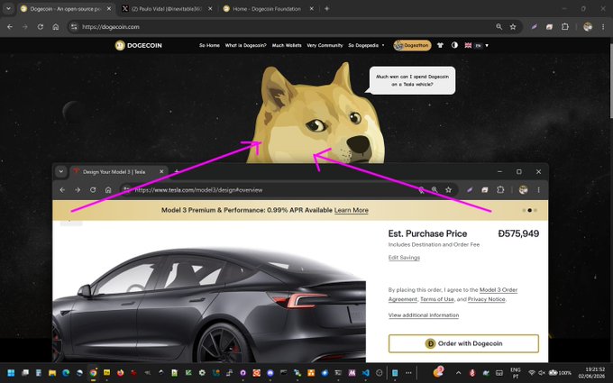Reload the Tesla design page

(93, 190)
